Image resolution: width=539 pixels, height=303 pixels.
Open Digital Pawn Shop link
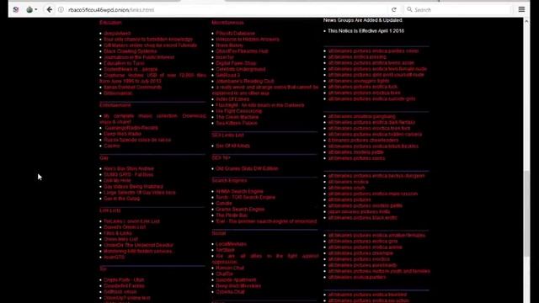click(x=236, y=63)
